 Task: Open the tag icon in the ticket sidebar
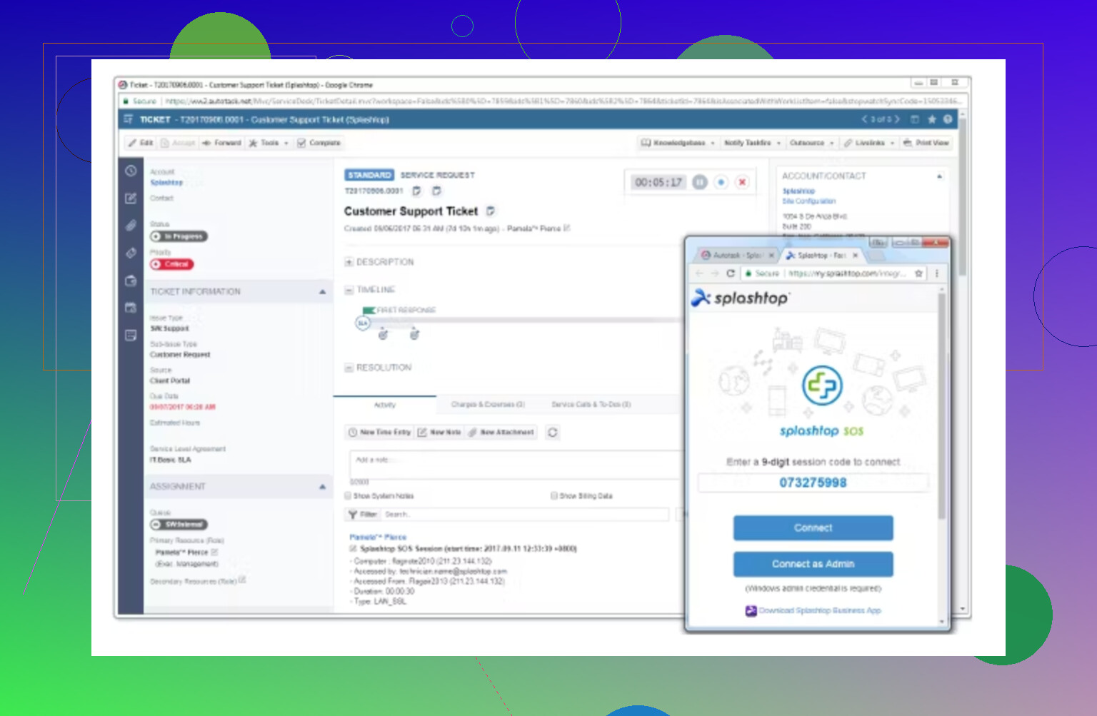coord(131,253)
